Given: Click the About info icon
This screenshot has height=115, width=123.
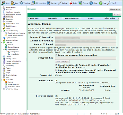Looking at the screenshot, I should coord(91,3).
